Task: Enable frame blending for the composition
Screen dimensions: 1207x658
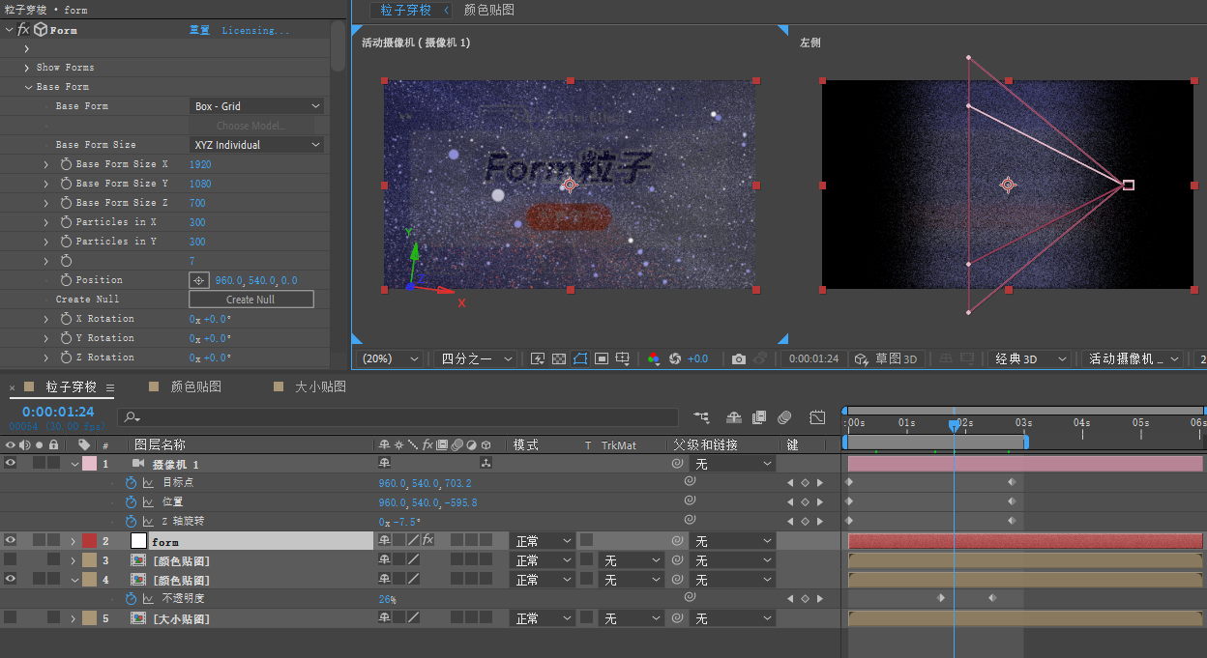Action: [x=759, y=417]
